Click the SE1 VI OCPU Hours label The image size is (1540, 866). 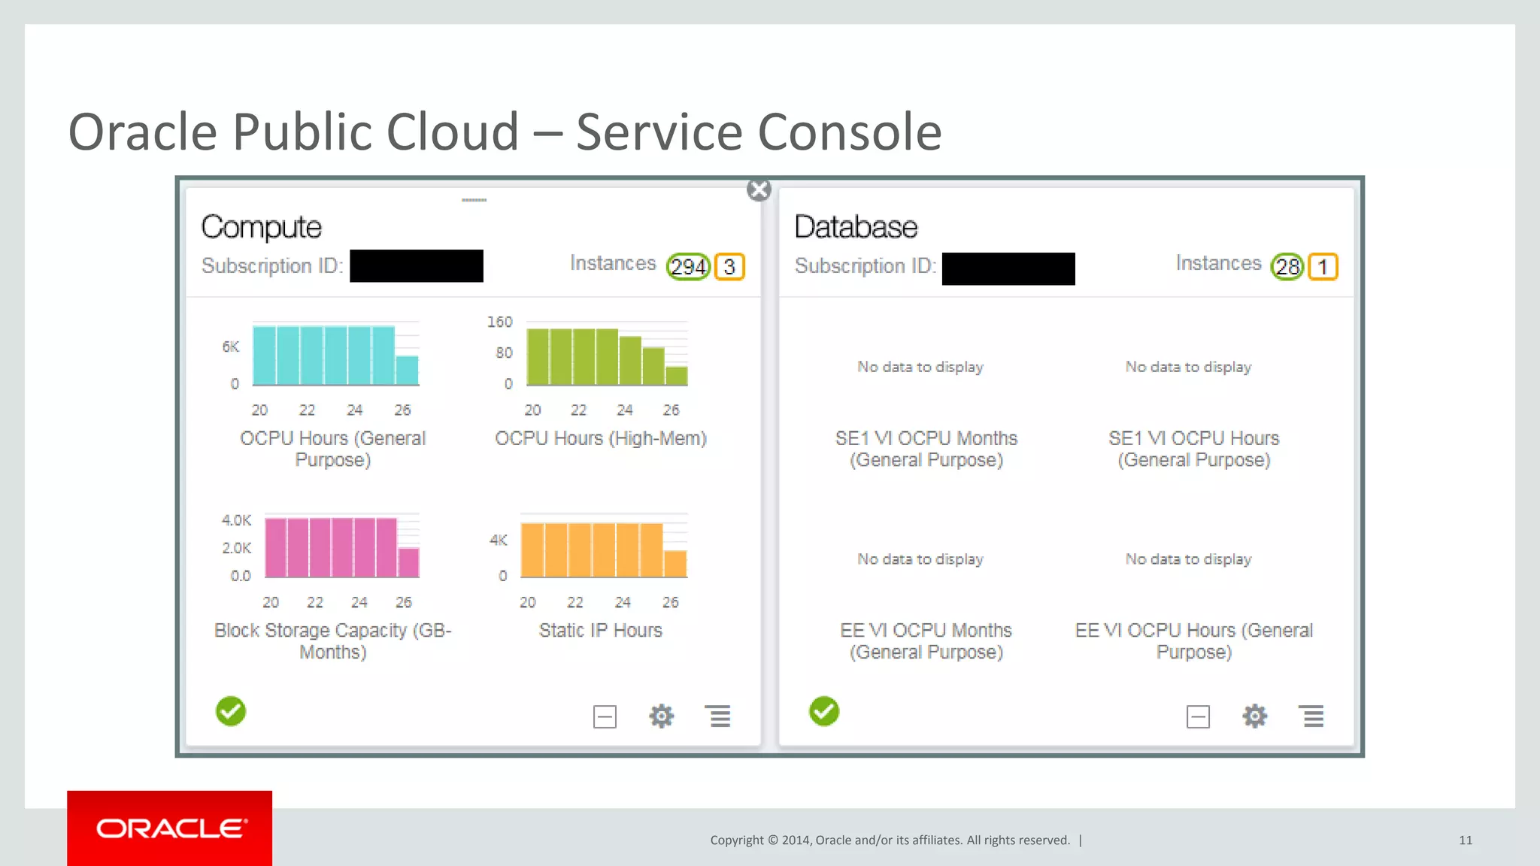pos(1194,449)
